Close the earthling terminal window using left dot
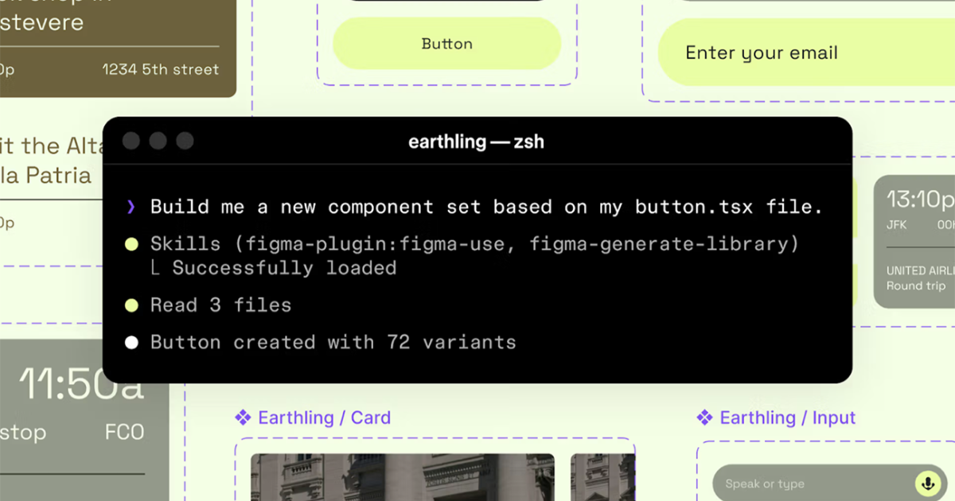The width and height of the screenshot is (955, 501). (131, 142)
